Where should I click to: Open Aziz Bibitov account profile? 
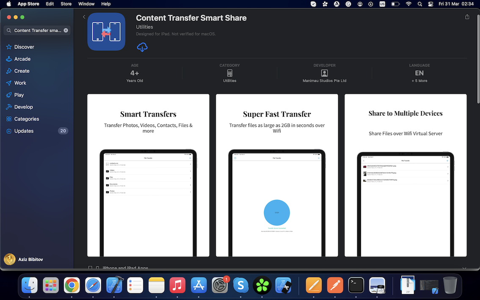pyautogui.click(x=24, y=259)
